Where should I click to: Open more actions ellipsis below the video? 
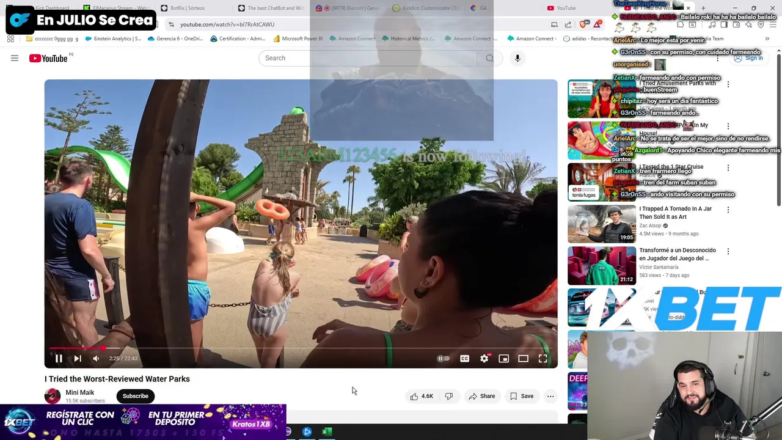tap(550, 396)
